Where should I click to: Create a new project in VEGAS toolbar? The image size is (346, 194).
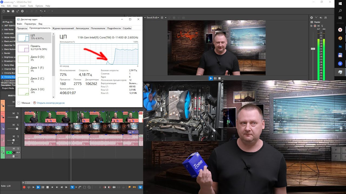point(4,11)
